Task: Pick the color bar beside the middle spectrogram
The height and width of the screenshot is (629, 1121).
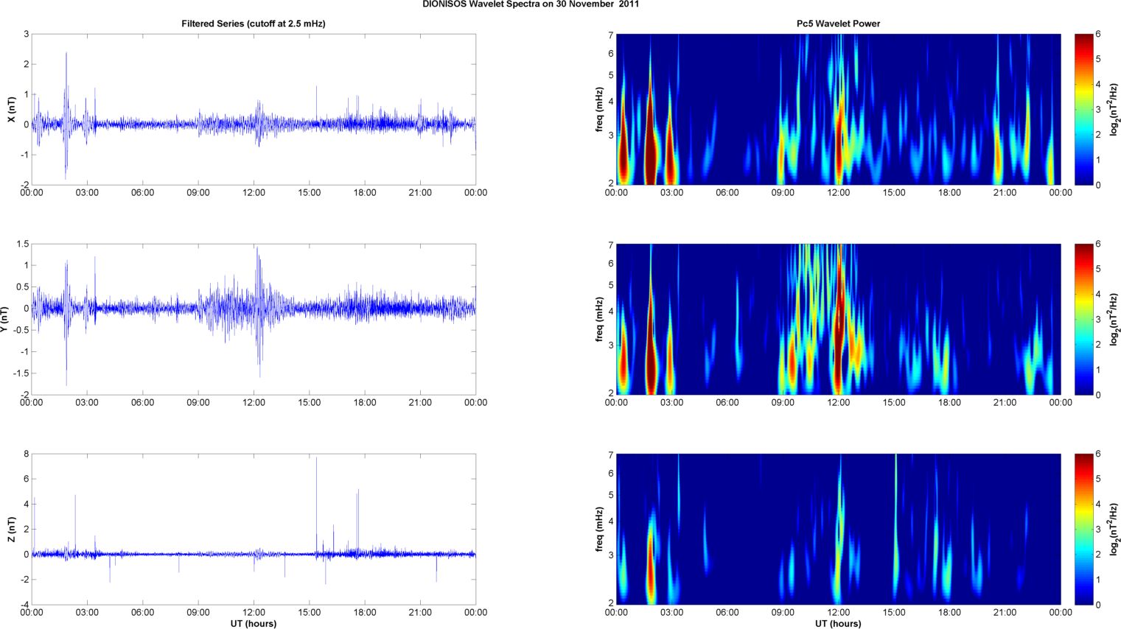Action: pos(1083,319)
